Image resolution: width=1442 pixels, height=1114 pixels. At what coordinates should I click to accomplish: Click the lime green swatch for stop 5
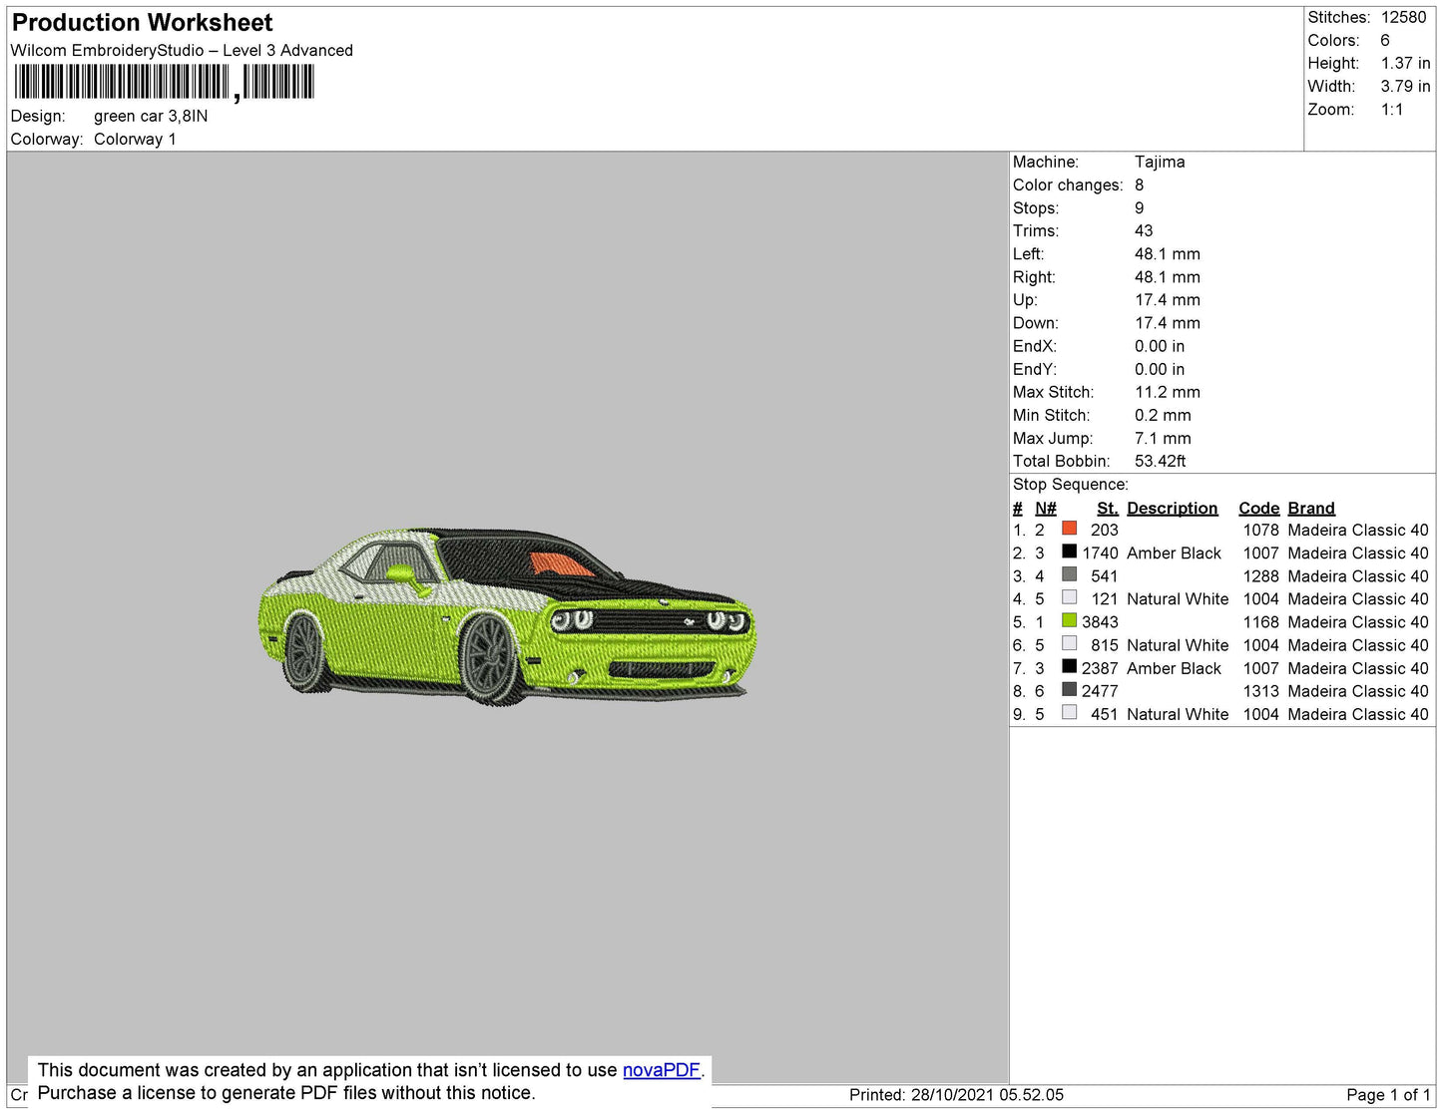(1070, 620)
